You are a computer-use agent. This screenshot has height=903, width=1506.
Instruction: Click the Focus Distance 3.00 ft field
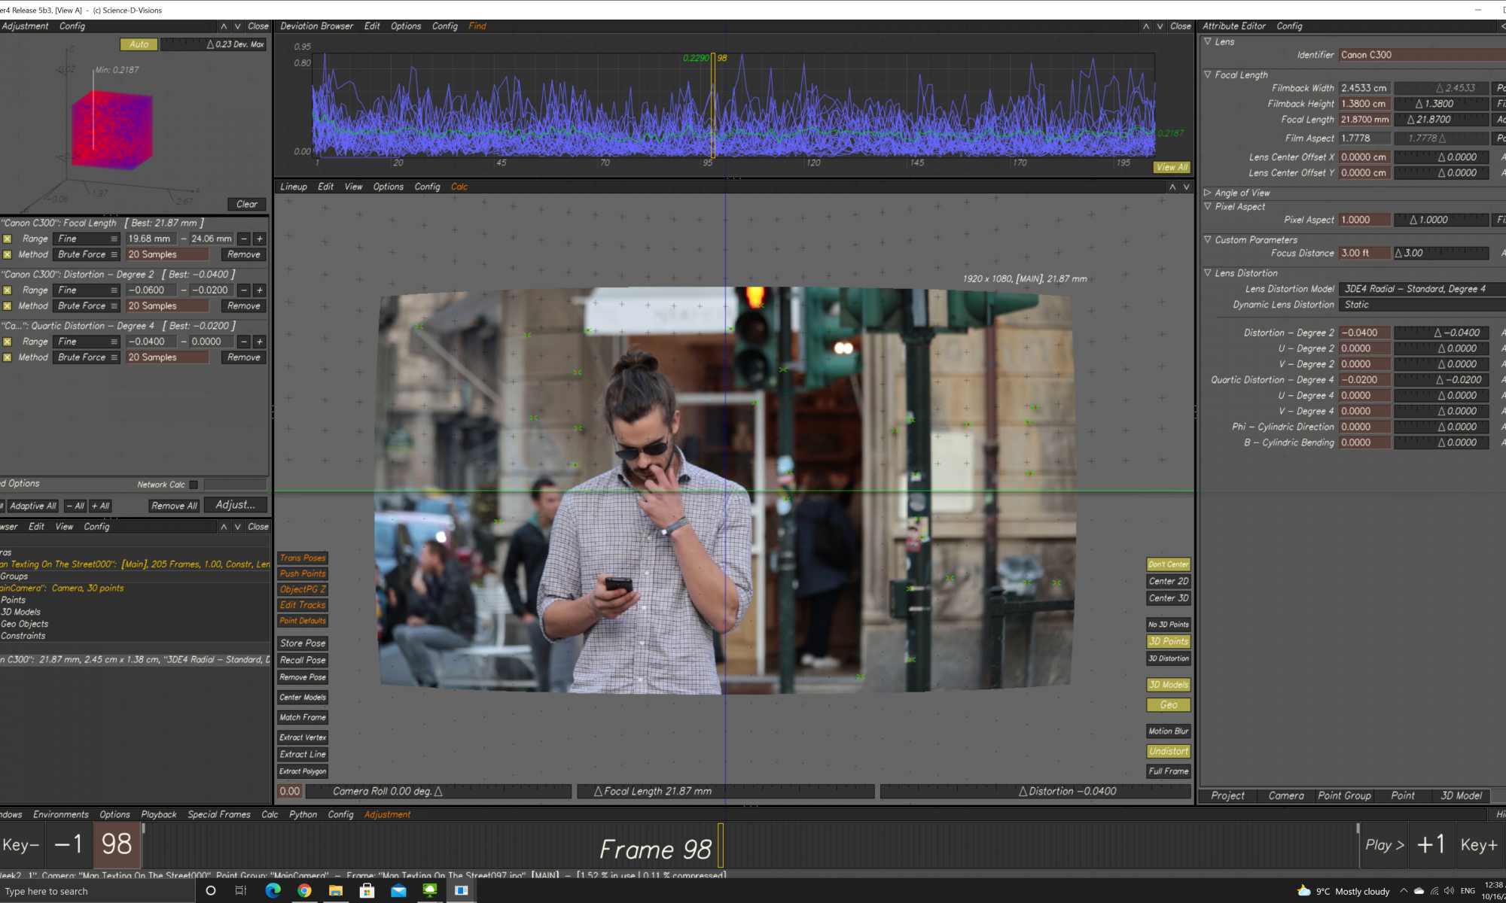[x=1363, y=253]
